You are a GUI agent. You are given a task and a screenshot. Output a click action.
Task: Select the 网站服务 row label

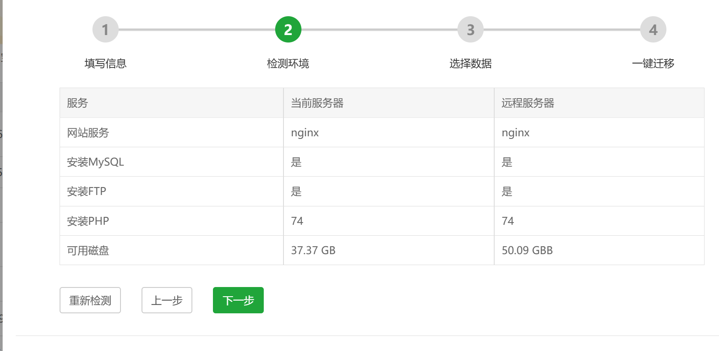coord(88,133)
